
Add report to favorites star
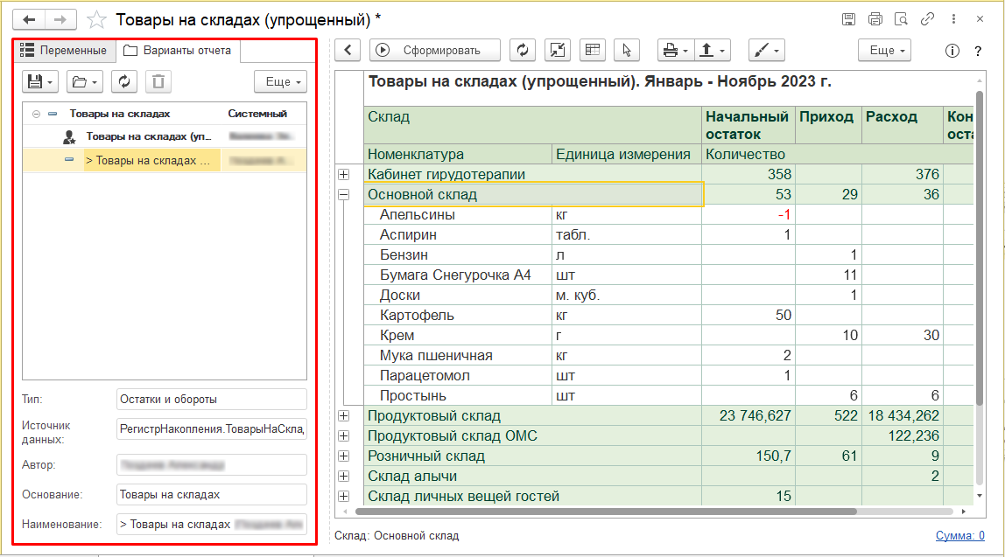(x=98, y=20)
